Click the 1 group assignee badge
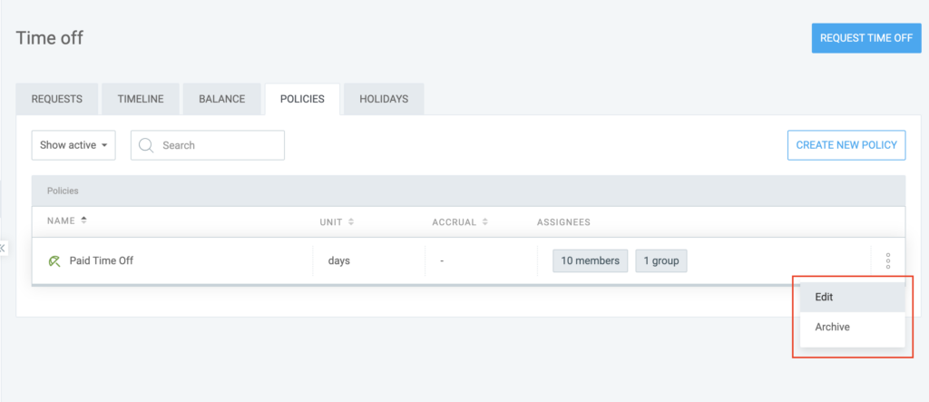Image resolution: width=929 pixels, height=402 pixels. pyautogui.click(x=660, y=261)
